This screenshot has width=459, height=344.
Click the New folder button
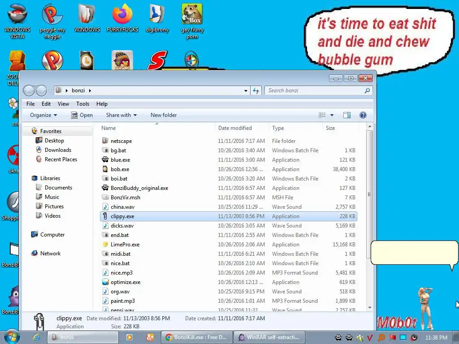point(164,115)
